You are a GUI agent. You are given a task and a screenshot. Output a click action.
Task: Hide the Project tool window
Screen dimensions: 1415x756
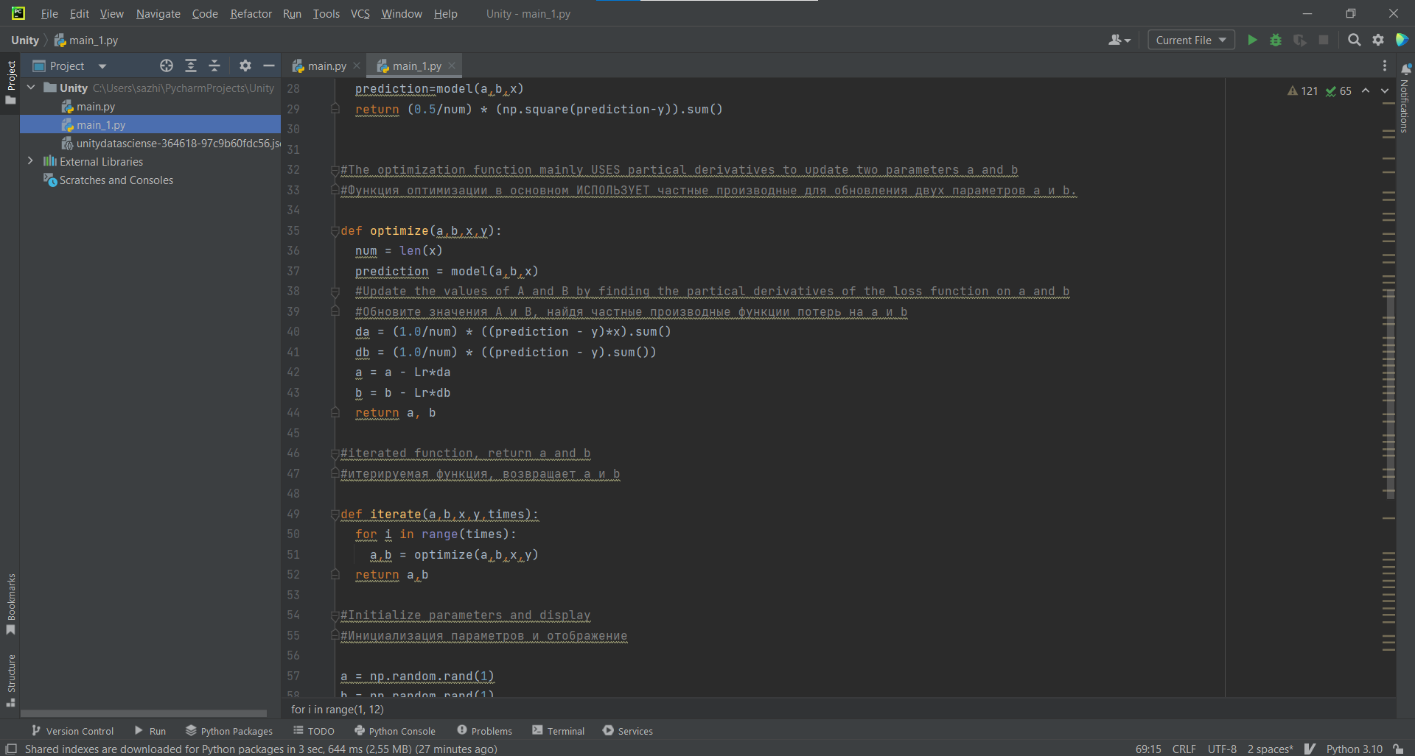click(x=269, y=66)
